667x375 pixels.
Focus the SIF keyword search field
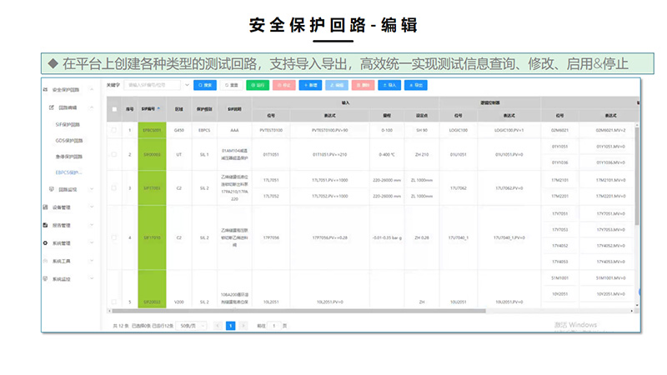pyautogui.click(x=153, y=85)
